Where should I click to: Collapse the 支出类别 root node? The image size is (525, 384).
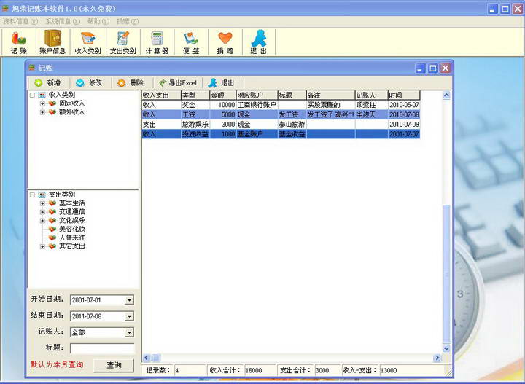pyautogui.click(x=32, y=195)
